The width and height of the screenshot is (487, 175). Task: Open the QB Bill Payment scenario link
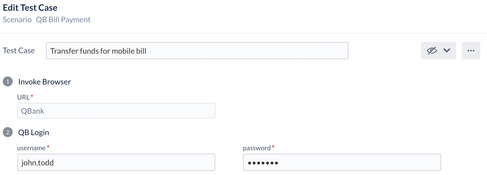click(x=63, y=20)
